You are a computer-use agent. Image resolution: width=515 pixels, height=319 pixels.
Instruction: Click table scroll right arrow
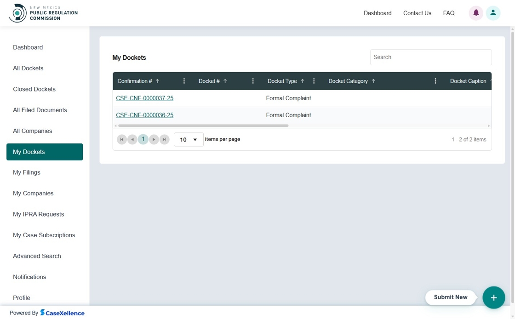489,125
